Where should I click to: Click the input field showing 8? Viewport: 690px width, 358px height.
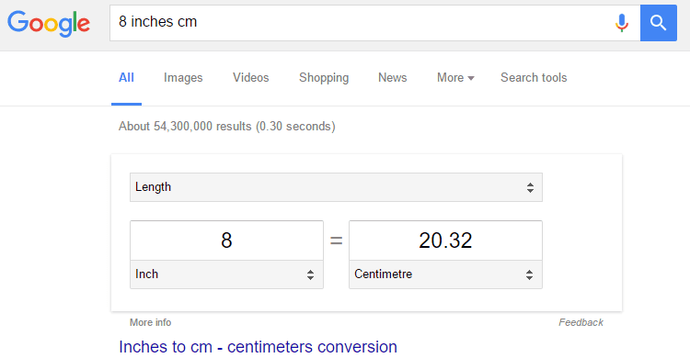(x=226, y=241)
